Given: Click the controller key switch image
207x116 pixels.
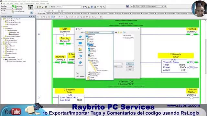Looking at the screenshot, I should (30, 7).
